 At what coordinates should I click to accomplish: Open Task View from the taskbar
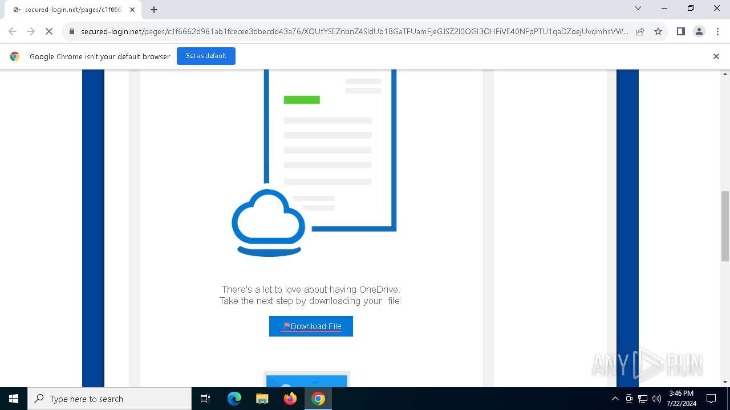click(x=205, y=399)
